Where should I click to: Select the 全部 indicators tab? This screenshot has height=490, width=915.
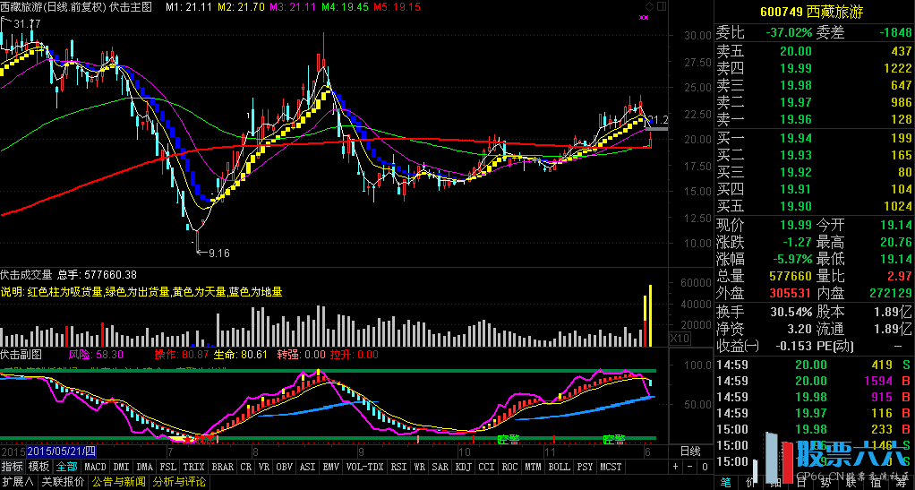tap(66, 467)
